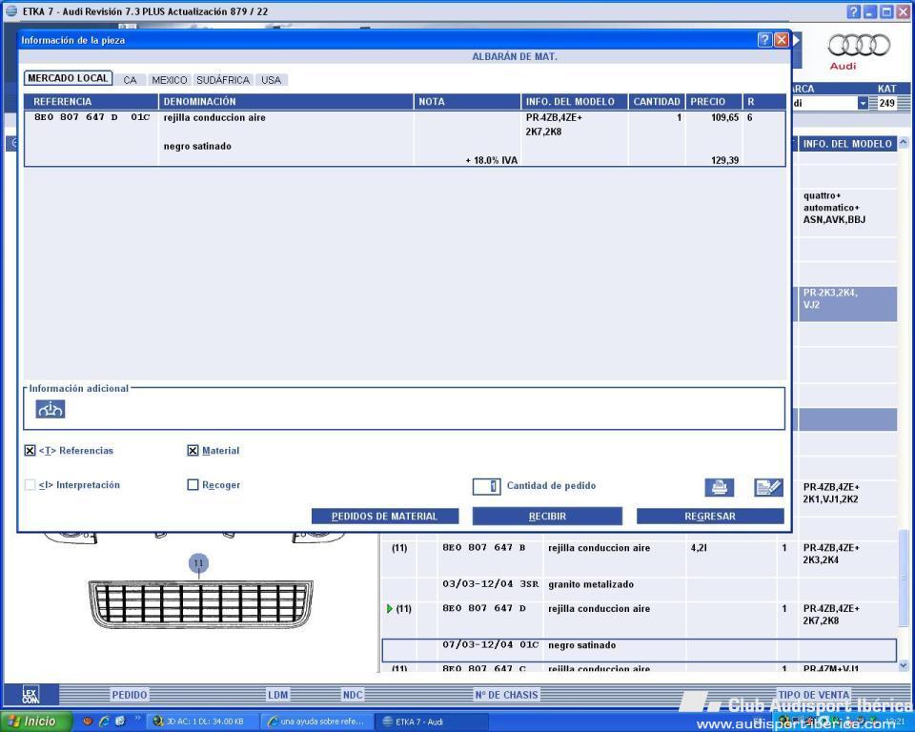Click the Cantidad de pedido input field

[x=486, y=486]
